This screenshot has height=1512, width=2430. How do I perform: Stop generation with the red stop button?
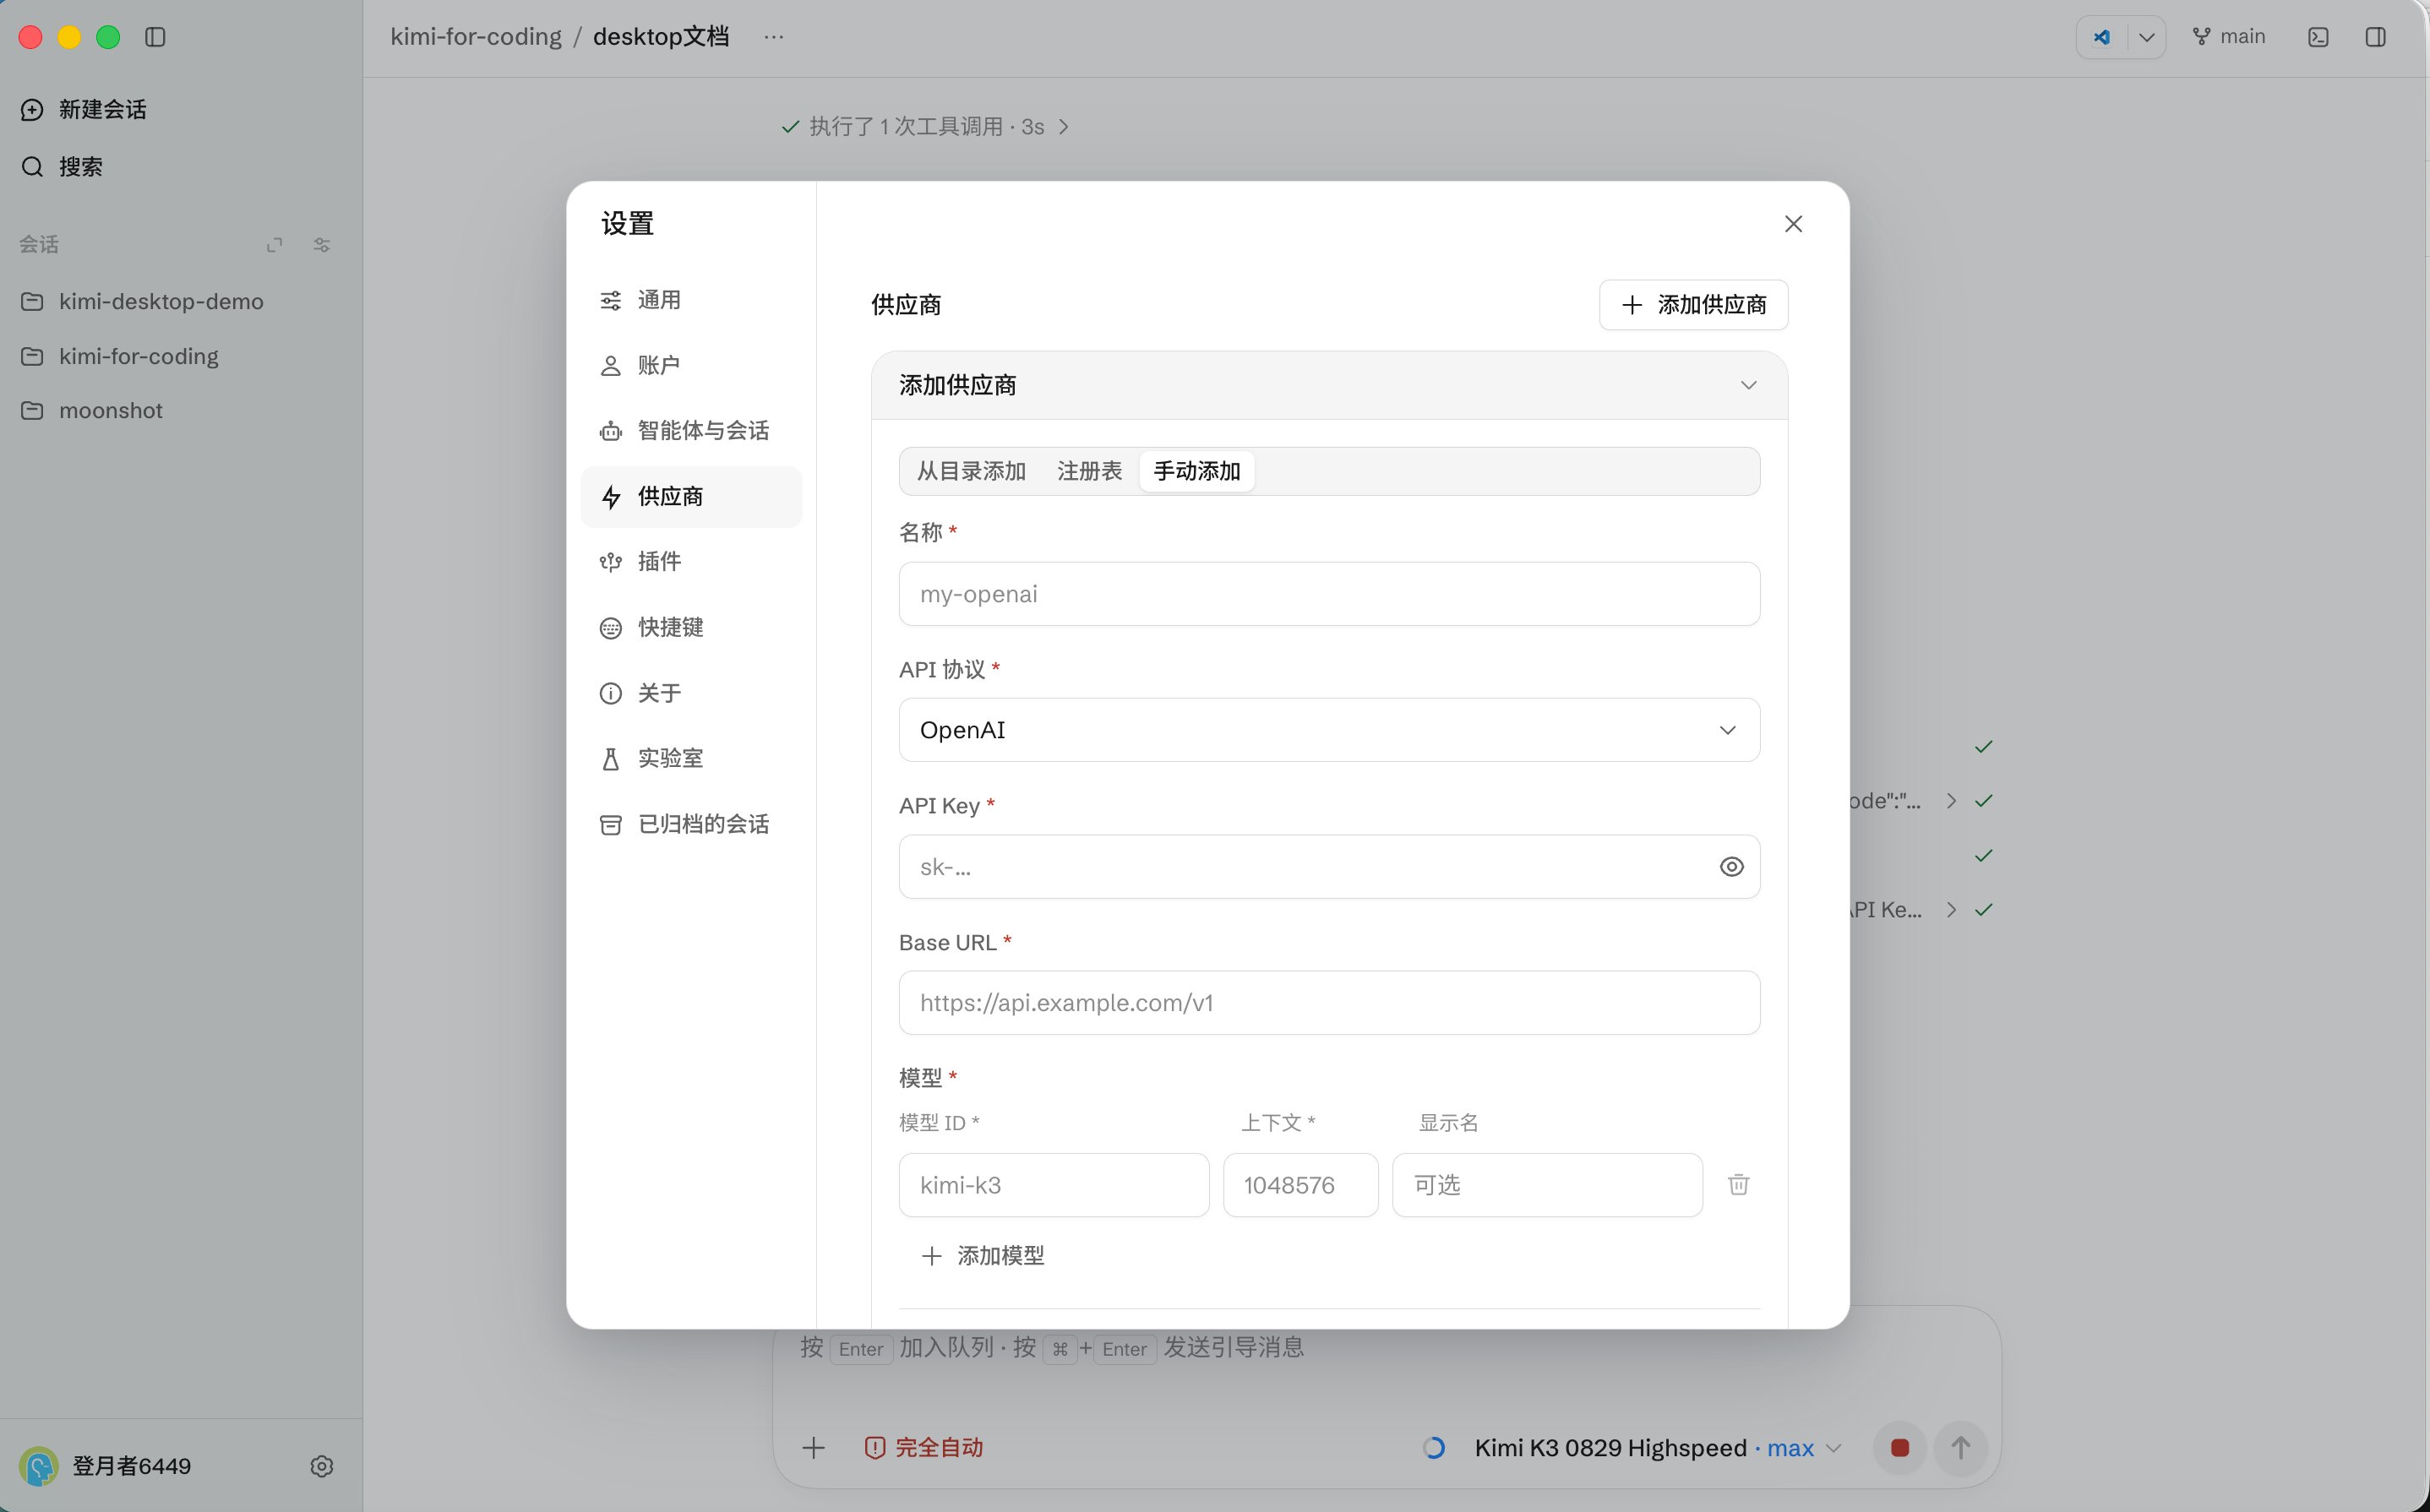point(1900,1448)
